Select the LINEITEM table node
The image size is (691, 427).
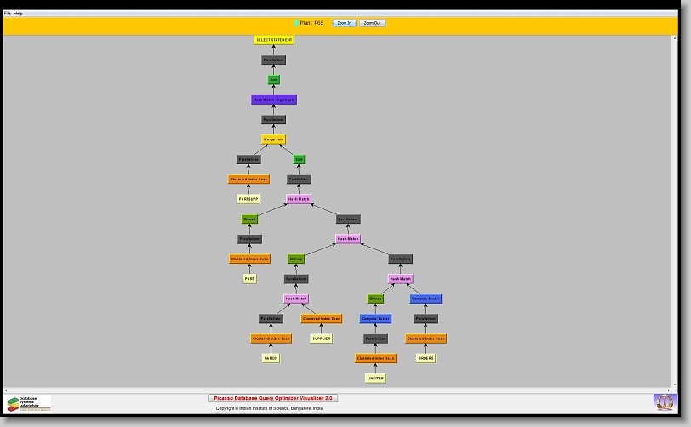pyautogui.click(x=375, y=378)
